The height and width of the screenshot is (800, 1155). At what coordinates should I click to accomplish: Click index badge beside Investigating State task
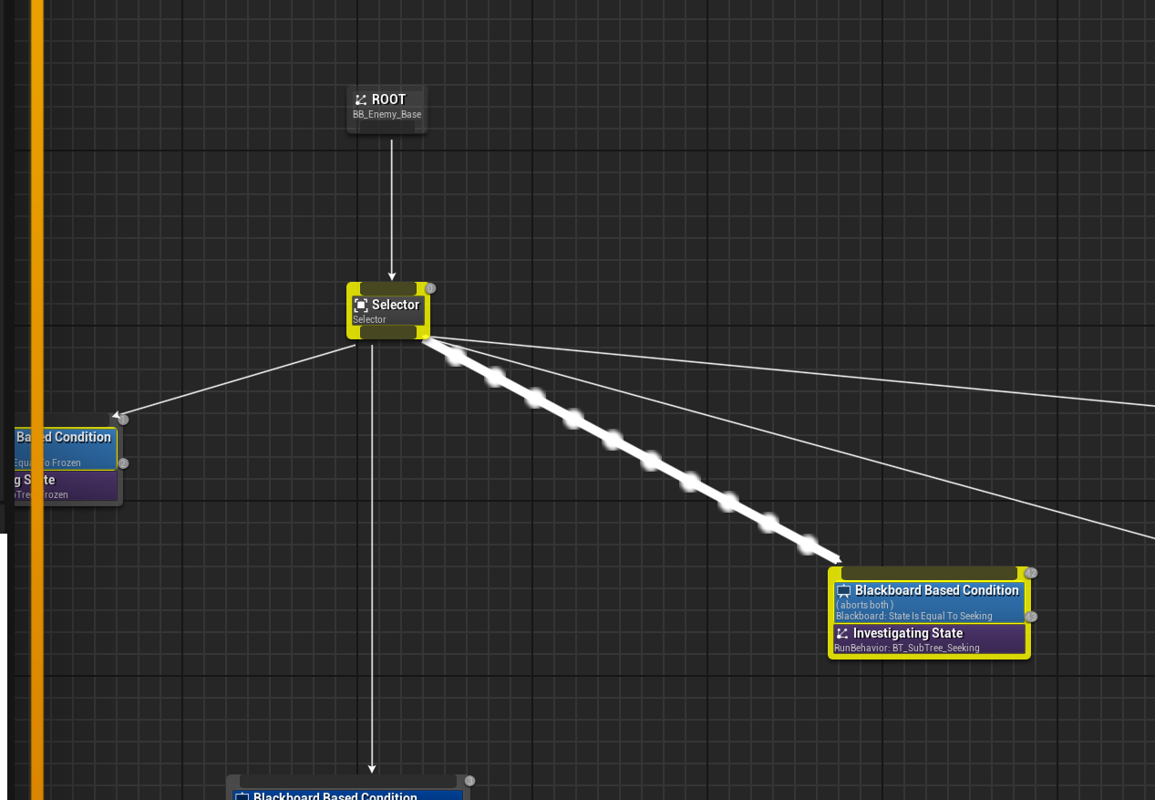coord(1031,617)
